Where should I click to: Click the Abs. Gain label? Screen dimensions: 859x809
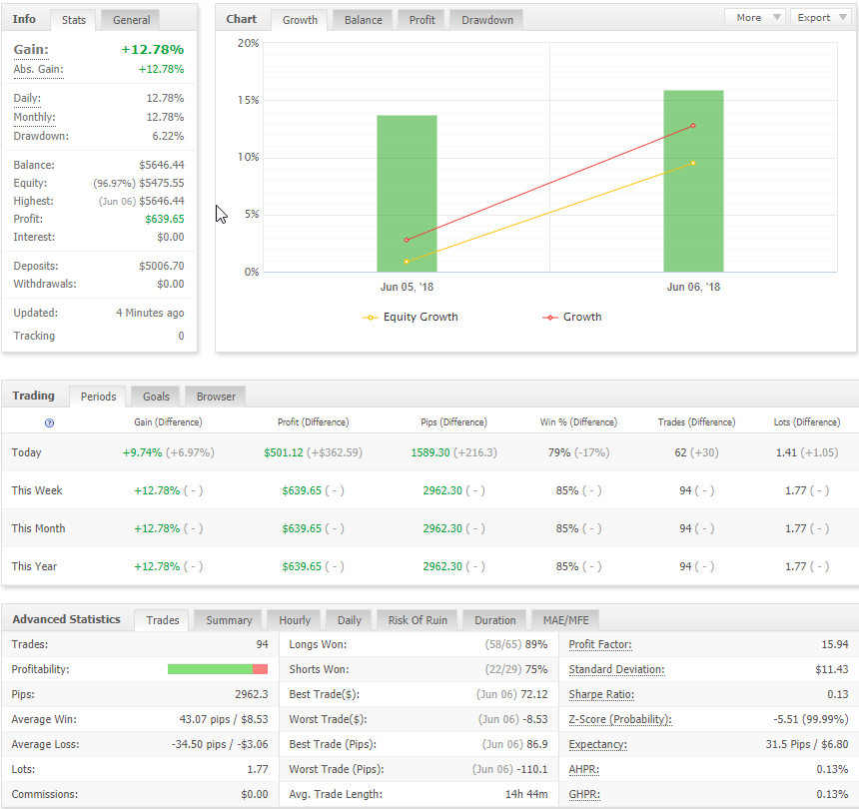[x=38, y=70]
